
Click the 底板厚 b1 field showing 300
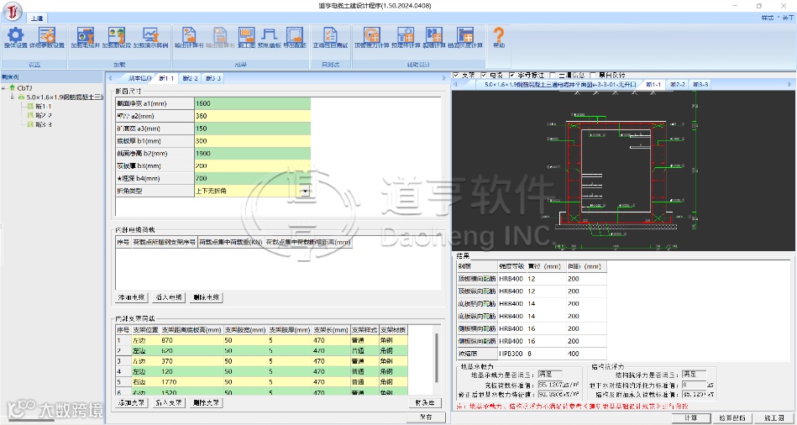pyautogui.click(x=252, y=141)
